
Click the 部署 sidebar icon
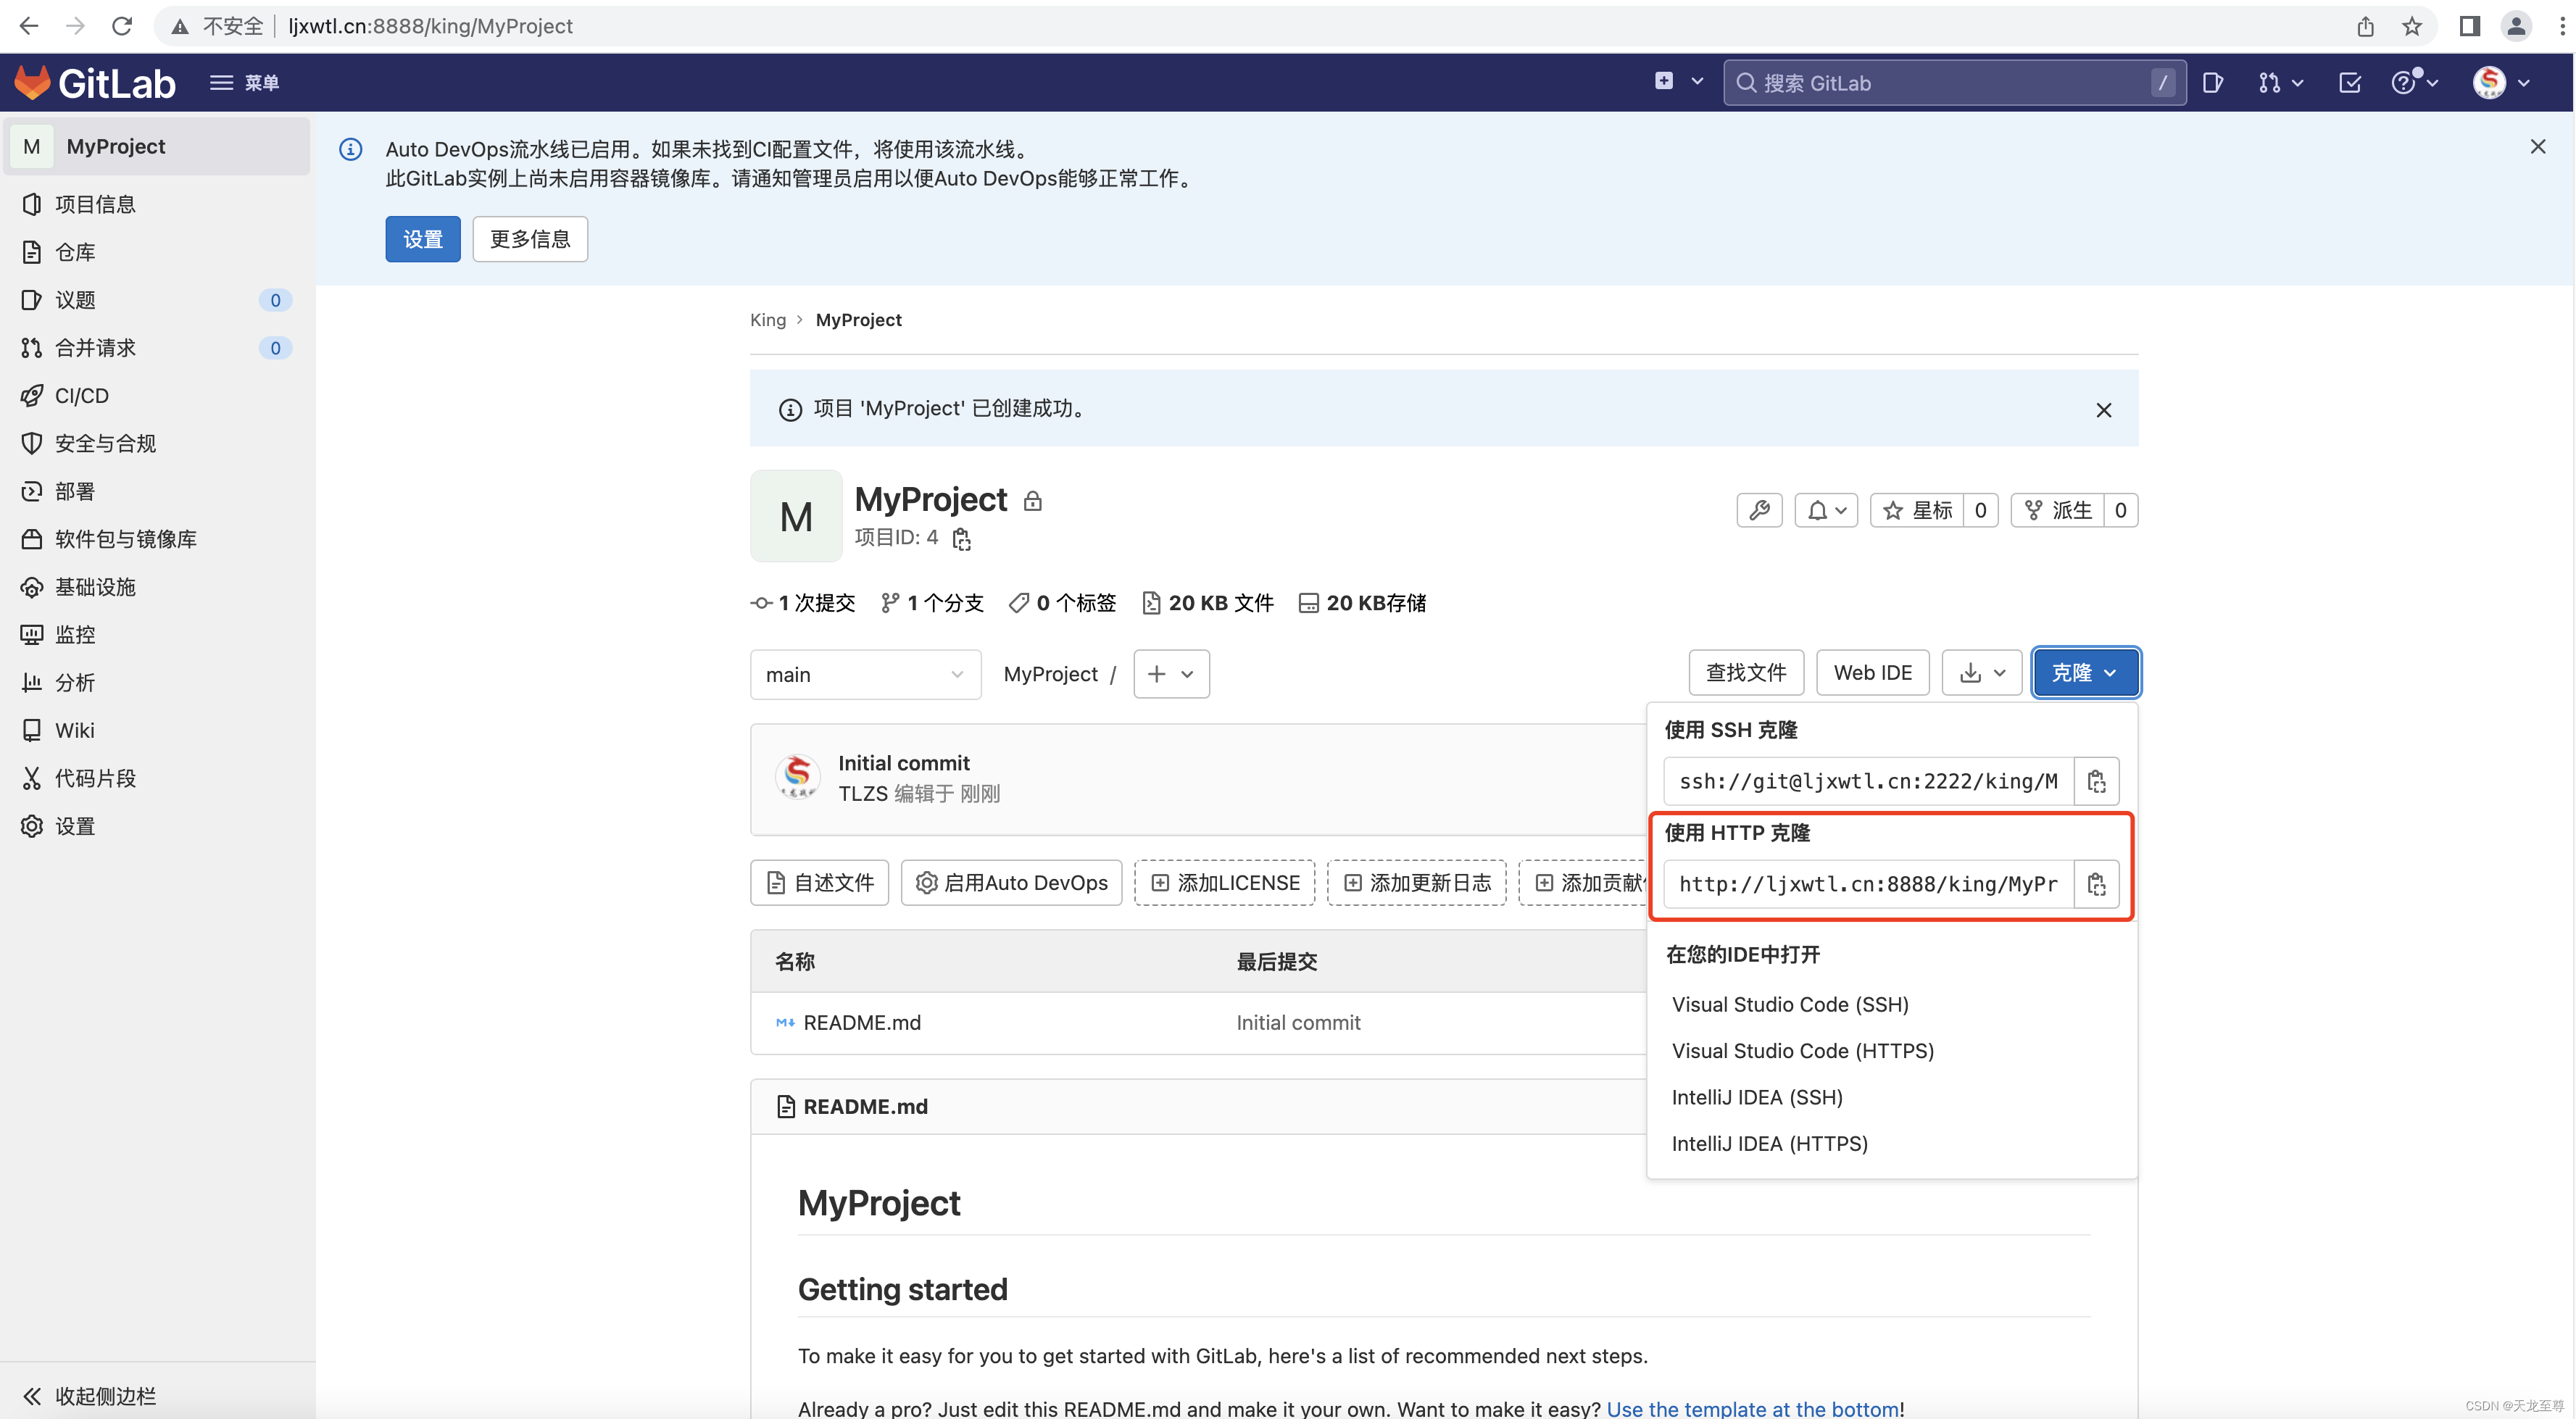coord(32,491)
